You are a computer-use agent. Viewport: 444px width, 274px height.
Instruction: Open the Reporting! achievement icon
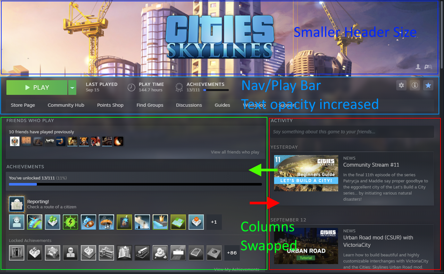[x=17, y=204]
